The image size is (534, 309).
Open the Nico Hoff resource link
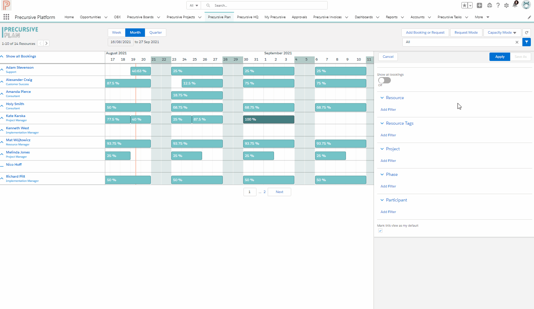pyautogui.click(x=14, y=165)
